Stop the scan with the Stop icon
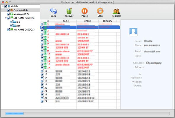 tap(100, 11)
